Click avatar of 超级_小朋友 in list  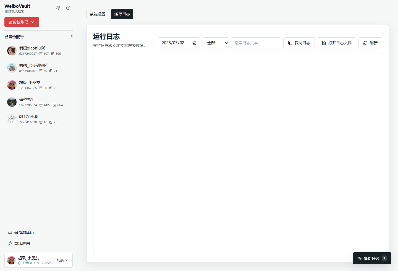pyautogui.click(x=12, y=85)
